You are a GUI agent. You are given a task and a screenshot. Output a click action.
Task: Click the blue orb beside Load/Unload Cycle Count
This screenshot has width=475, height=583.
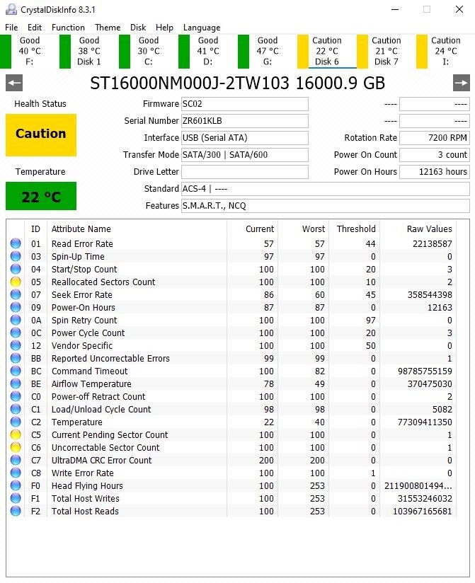[16, 409]
